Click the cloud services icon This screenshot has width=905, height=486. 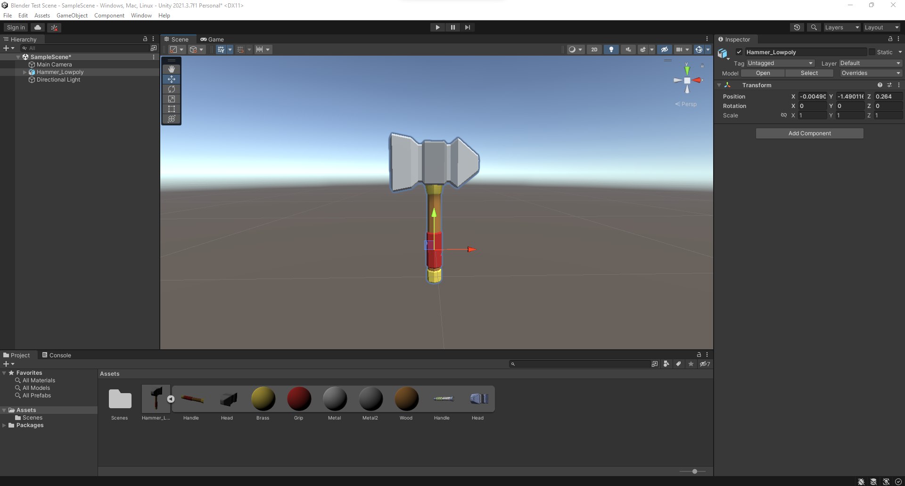click(x=38, y=27)
